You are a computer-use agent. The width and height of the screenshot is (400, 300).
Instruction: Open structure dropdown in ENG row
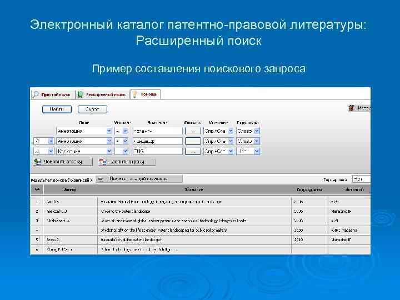(248, 151)
